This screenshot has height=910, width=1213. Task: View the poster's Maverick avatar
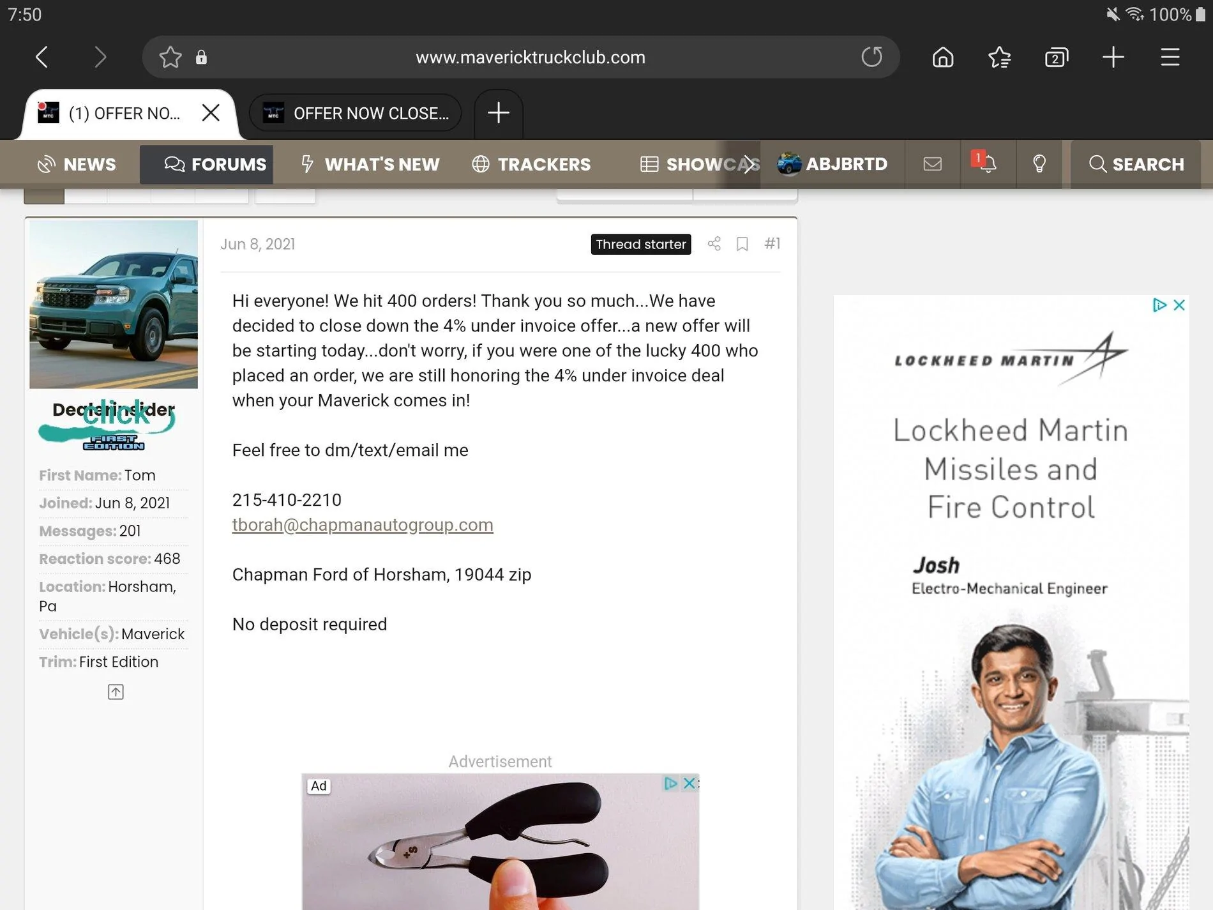tap(114, 304)
